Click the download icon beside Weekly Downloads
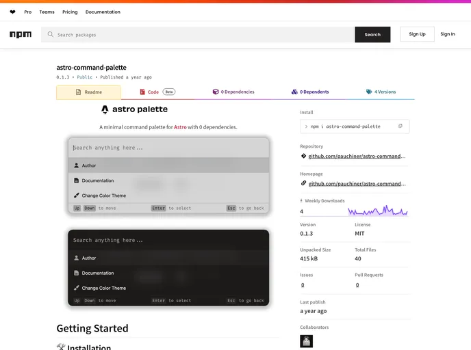 [x=301, y=201]
